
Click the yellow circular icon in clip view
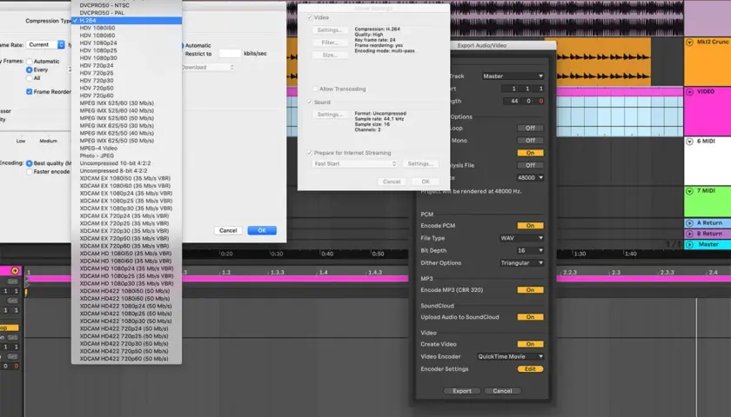point(15,271)
